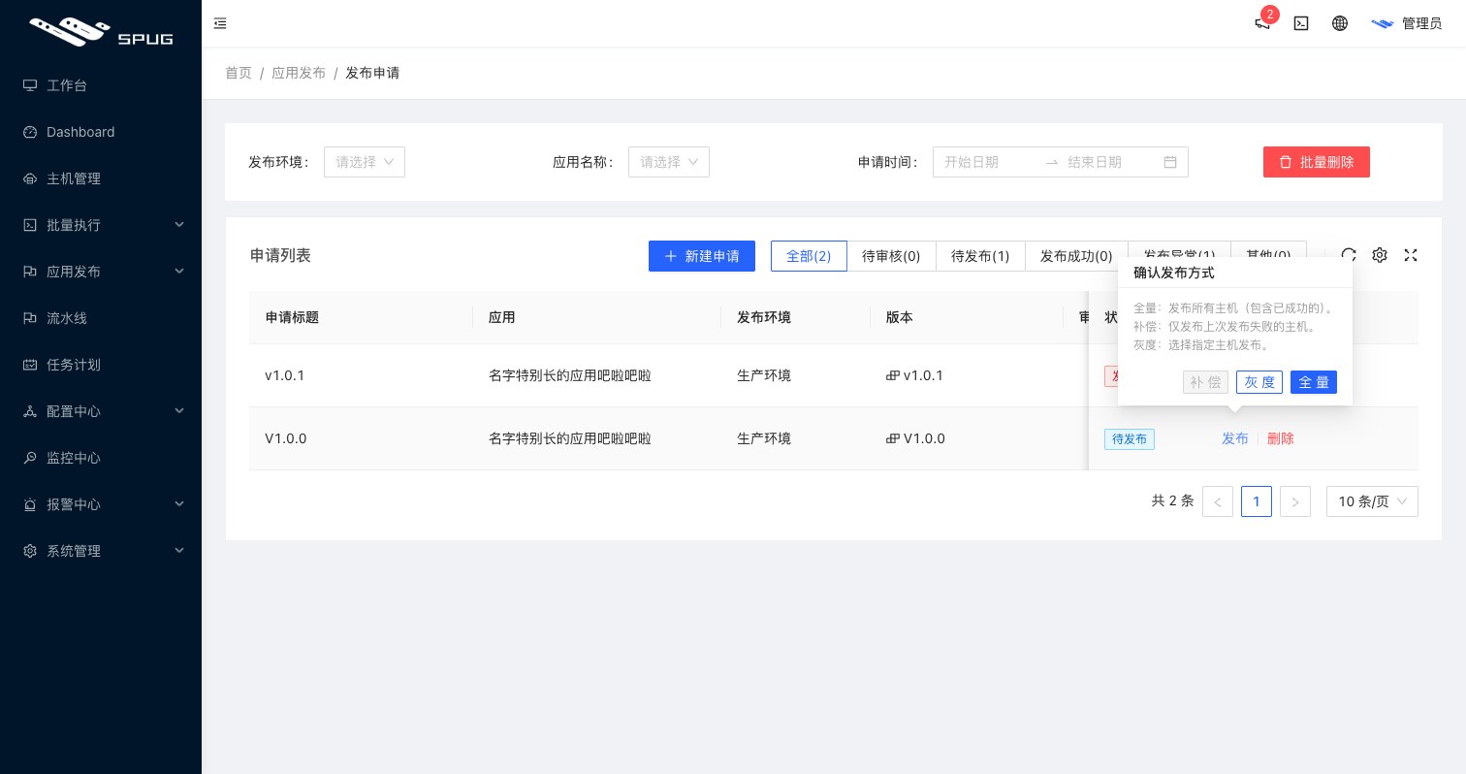This screenshot has width=1466, height=774.
Task: Click the 批量删除 button
Action: 1317,162
